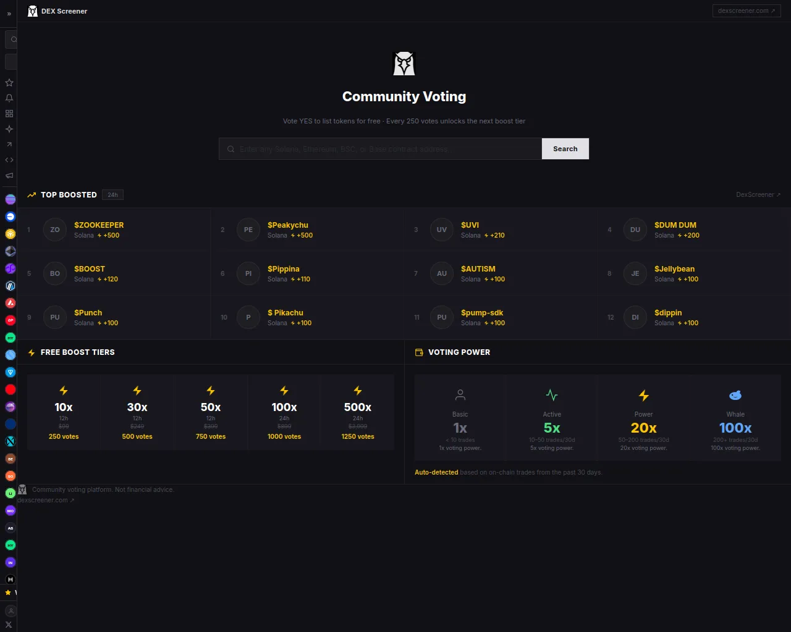Open the dexscreener.com link in the footer
Screen dimensions: 791x632
pyautogui.click(x=46, y=501)
